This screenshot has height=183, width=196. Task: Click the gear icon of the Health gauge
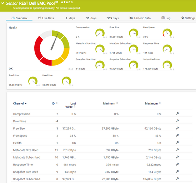pyautogui.click(x=69, y=69)
